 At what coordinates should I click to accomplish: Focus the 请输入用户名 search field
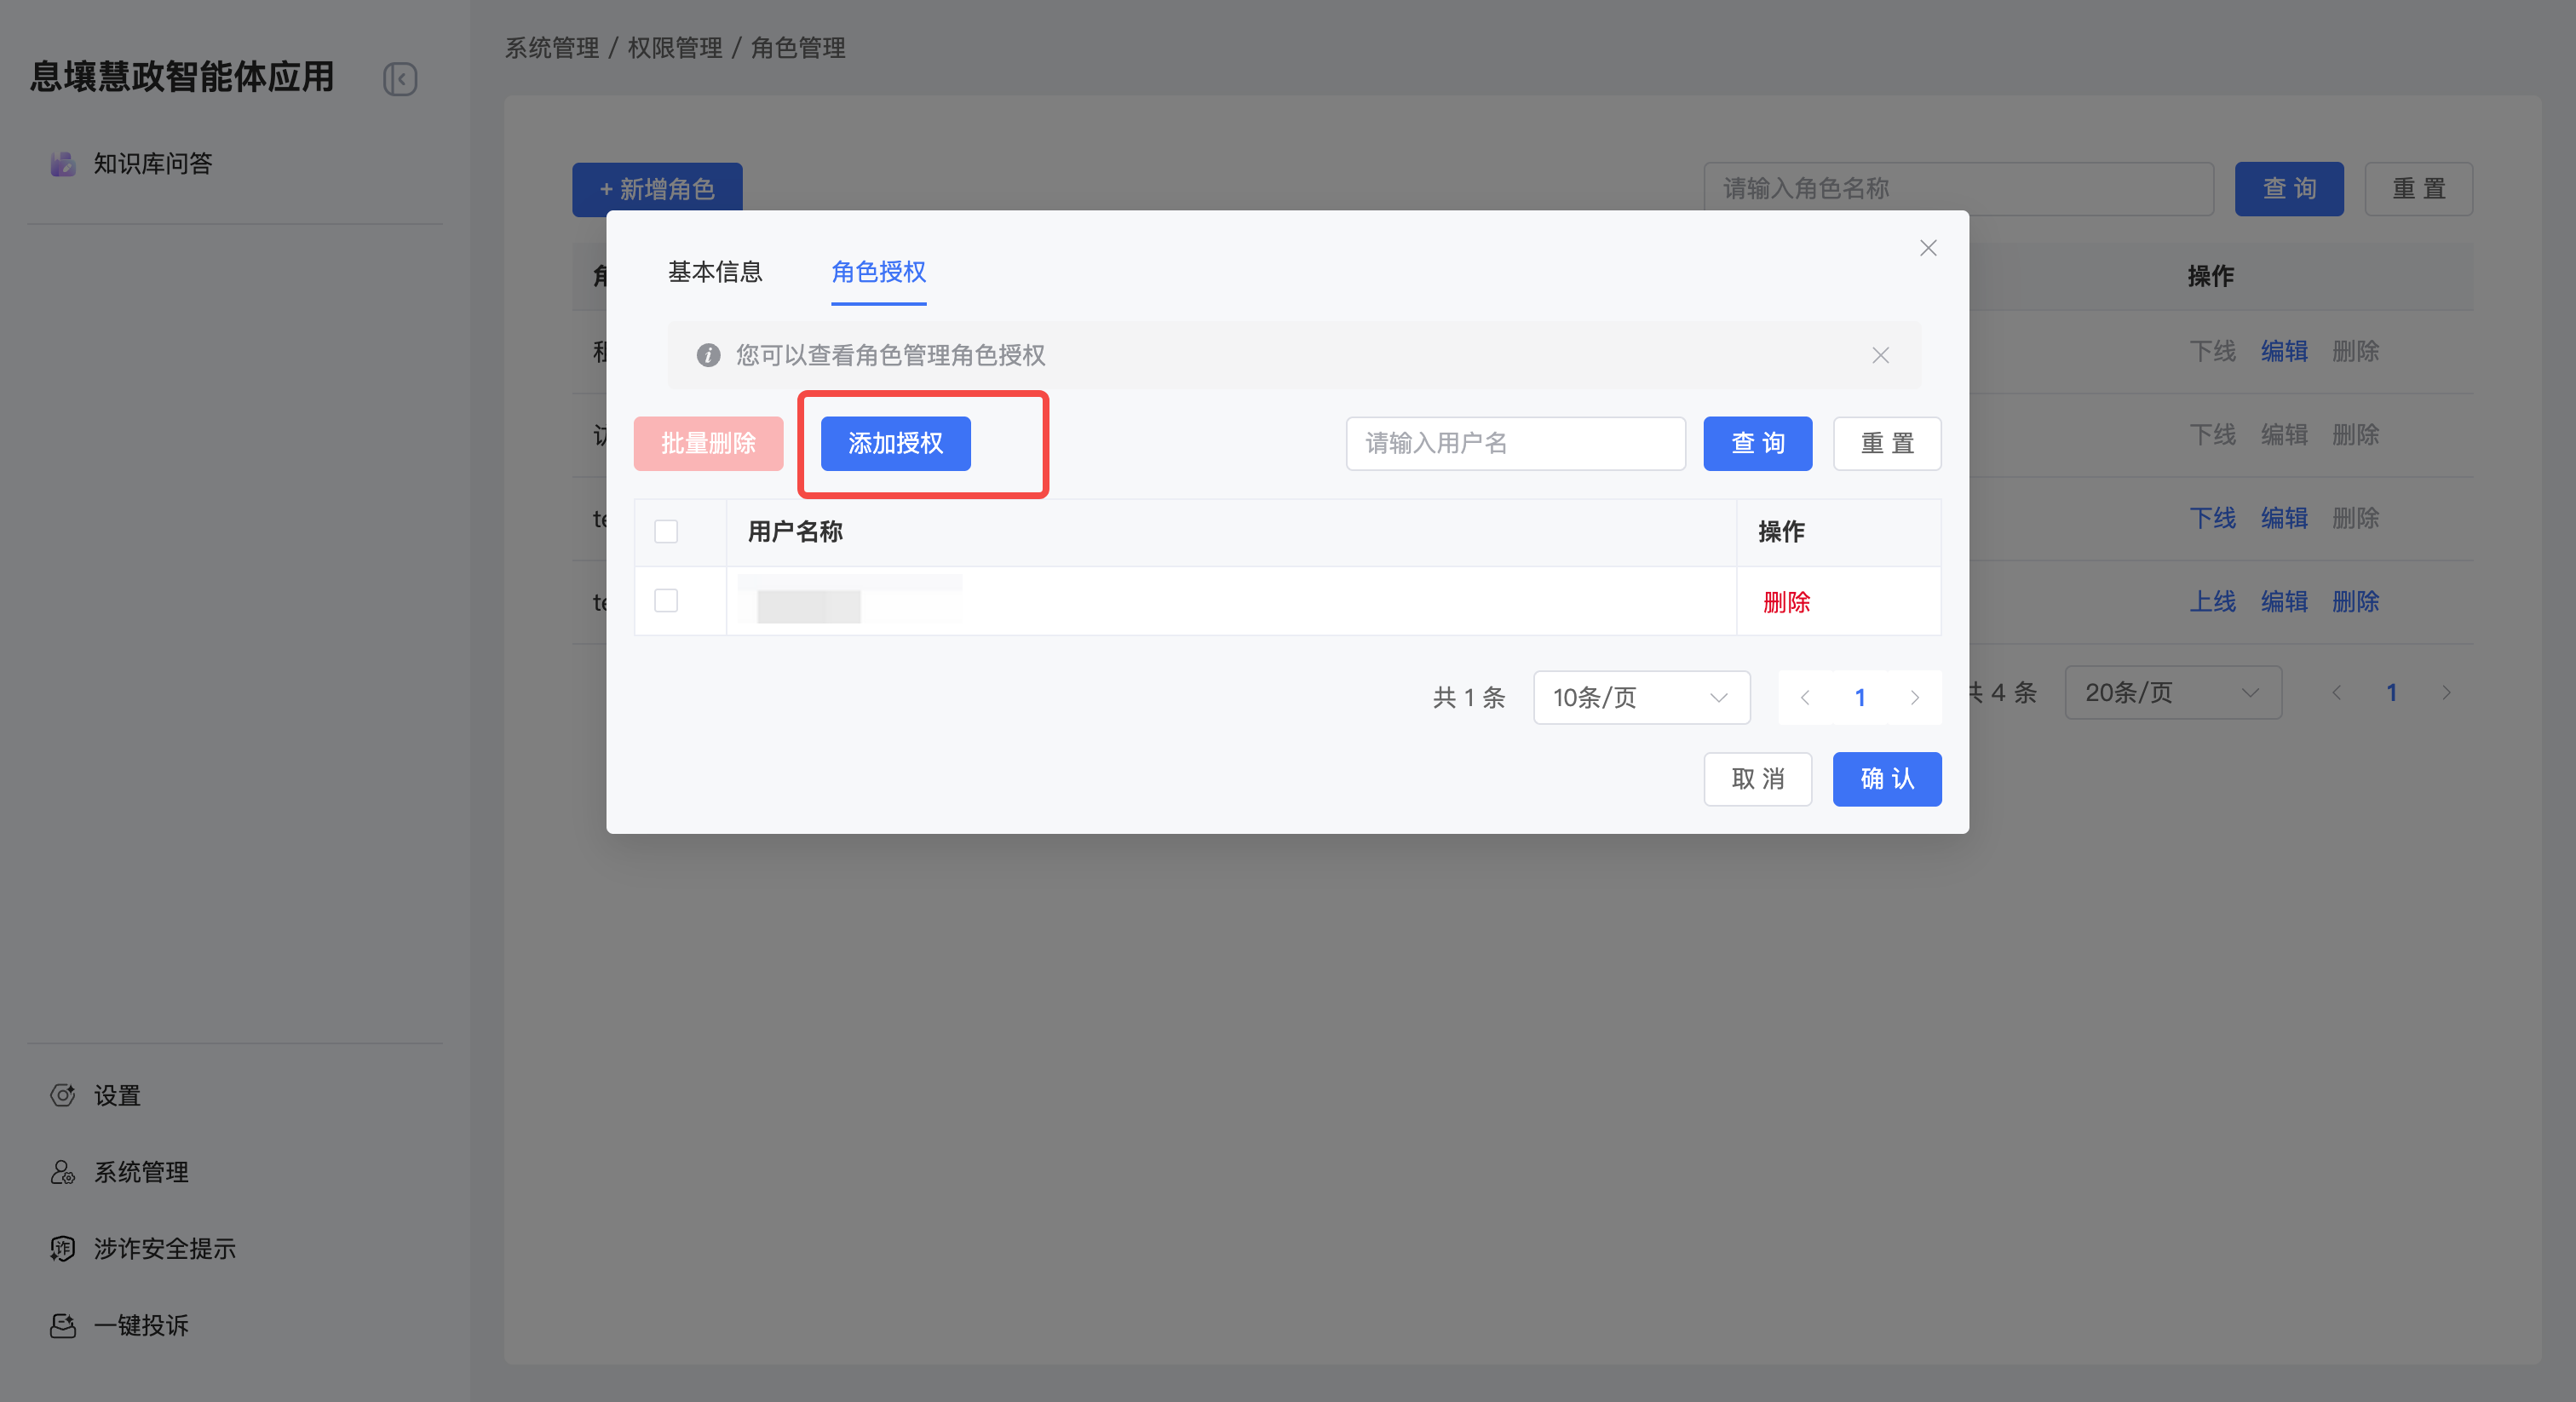(x=1515, y=443)
